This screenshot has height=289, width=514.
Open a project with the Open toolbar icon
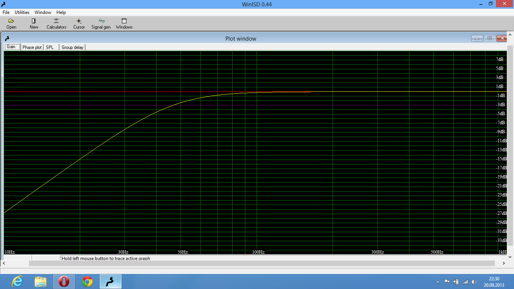[11, 24]
